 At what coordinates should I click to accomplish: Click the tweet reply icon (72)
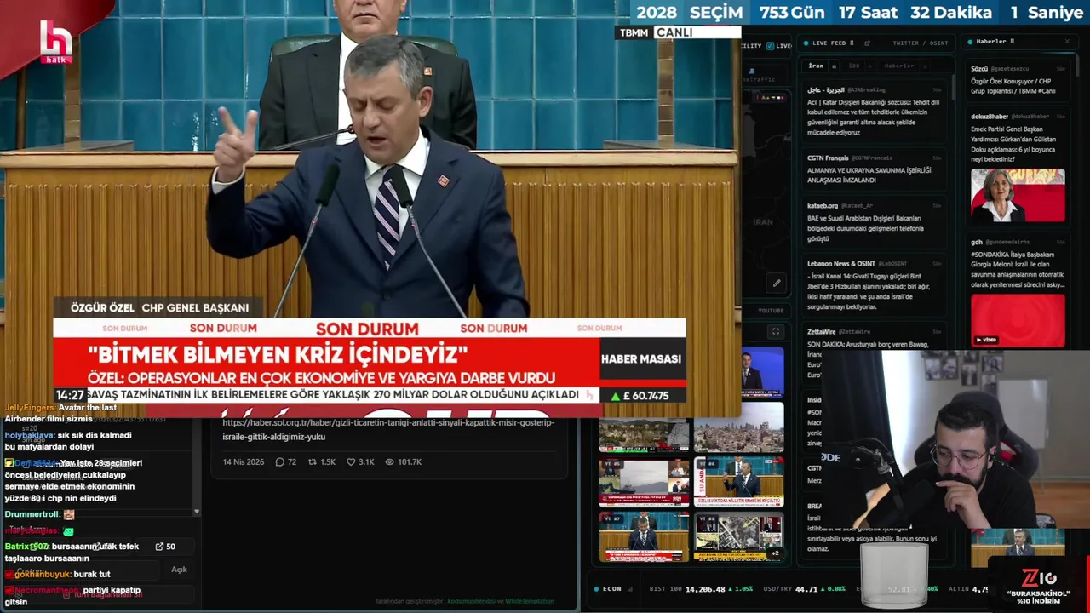[280, 461]
